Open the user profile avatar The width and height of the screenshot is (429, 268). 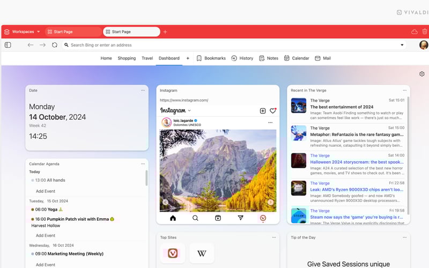[x=424, y=45]
